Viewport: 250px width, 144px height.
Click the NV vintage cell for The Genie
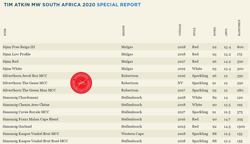[x=180, y=83]
